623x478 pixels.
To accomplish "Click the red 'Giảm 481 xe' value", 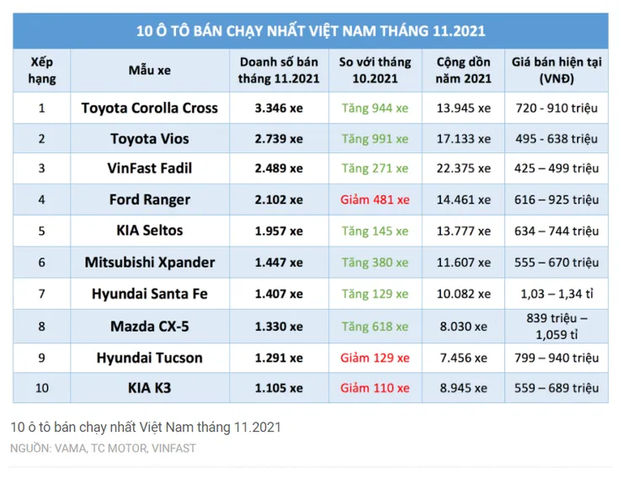I will (375, 199).
